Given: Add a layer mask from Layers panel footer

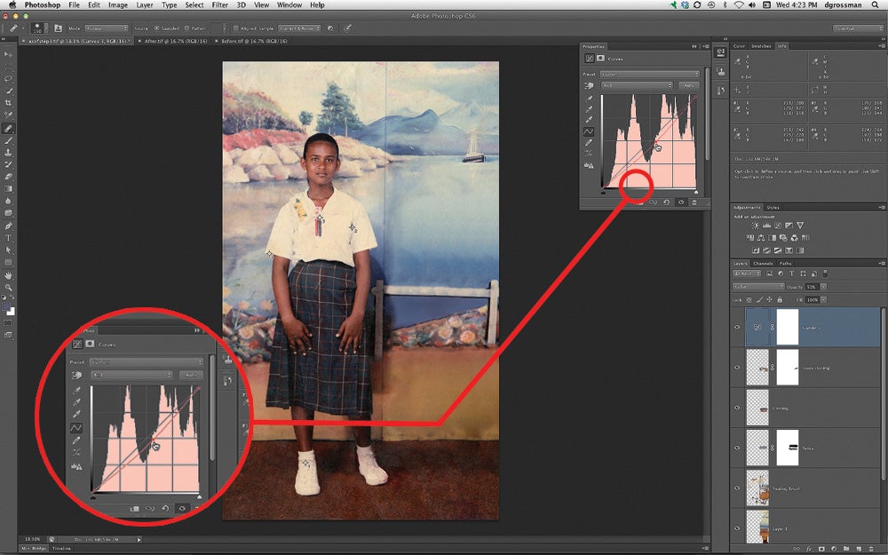Looking at the screenshot, I should click(x=821, y=549).
